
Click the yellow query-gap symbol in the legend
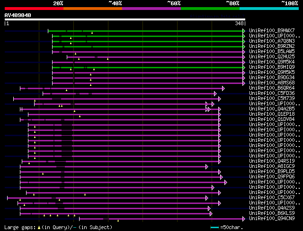pyautogui.click(x=39, y=228)
